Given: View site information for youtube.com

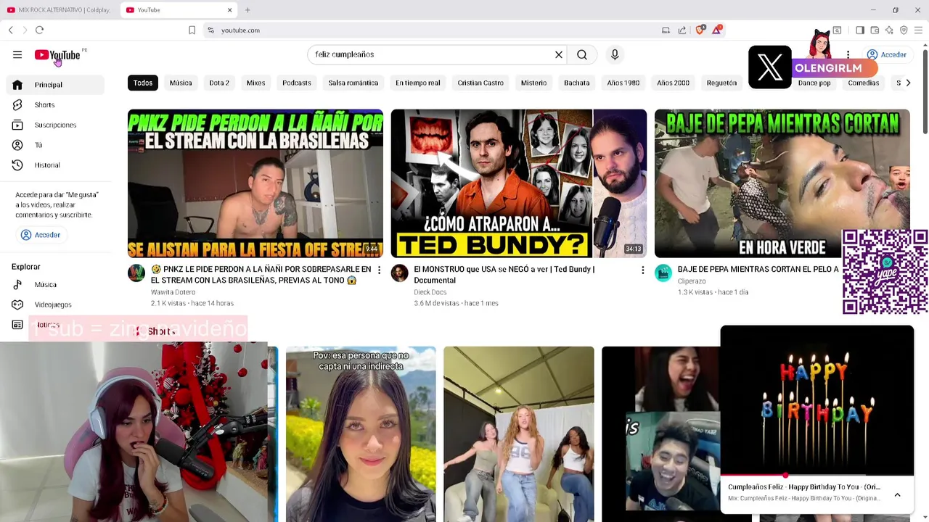Looking at the screenshot, I should pyautogui.click(x=210, y=30).
